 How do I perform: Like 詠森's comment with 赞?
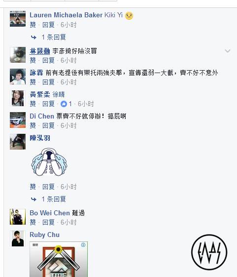tap(33, 82)
